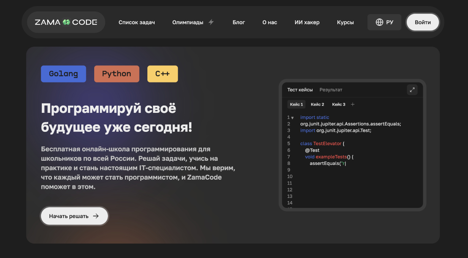
Task: Click the ZamaCode logo
Action: (66, 22)
